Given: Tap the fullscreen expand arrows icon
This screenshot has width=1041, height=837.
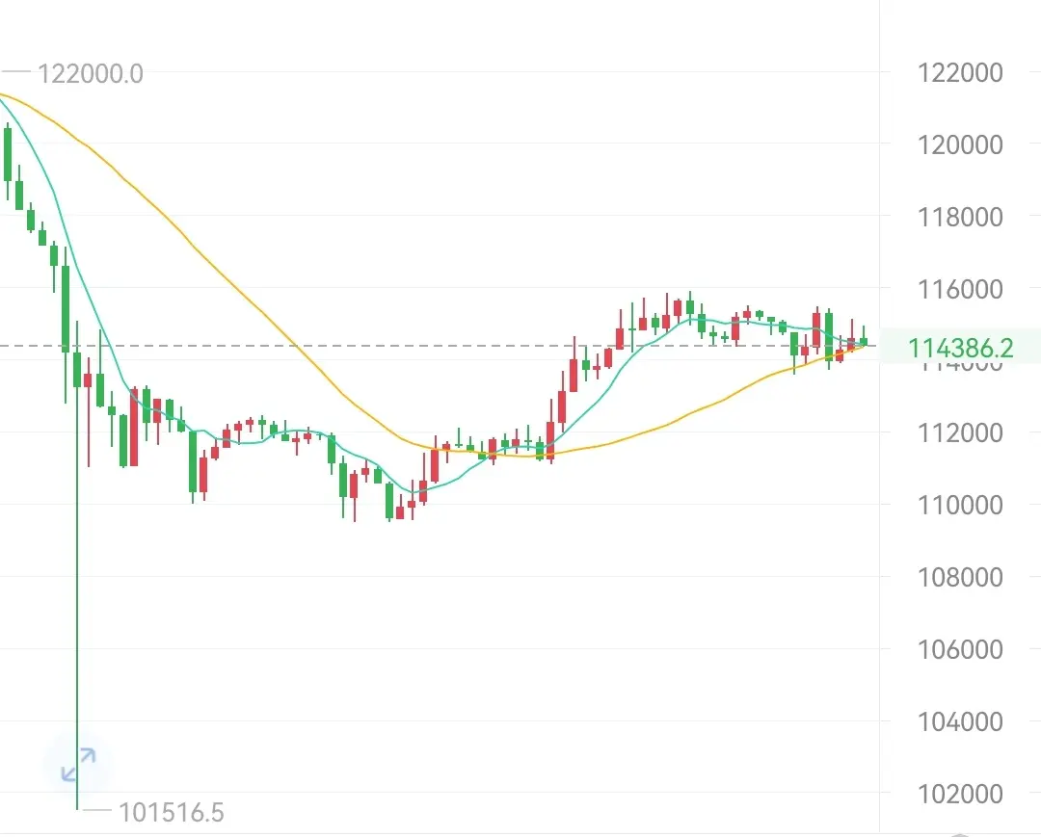Looking at the screenshot, I should click(78, 764).
